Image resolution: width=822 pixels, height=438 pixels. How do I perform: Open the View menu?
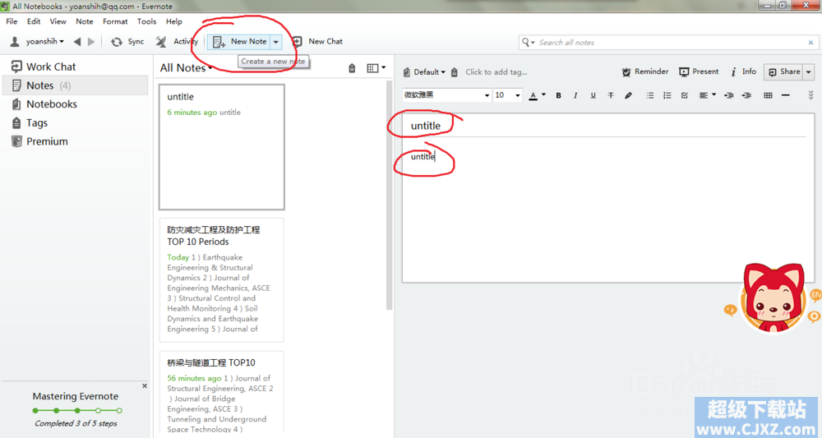pyautogui.click(x=58, y=21)
